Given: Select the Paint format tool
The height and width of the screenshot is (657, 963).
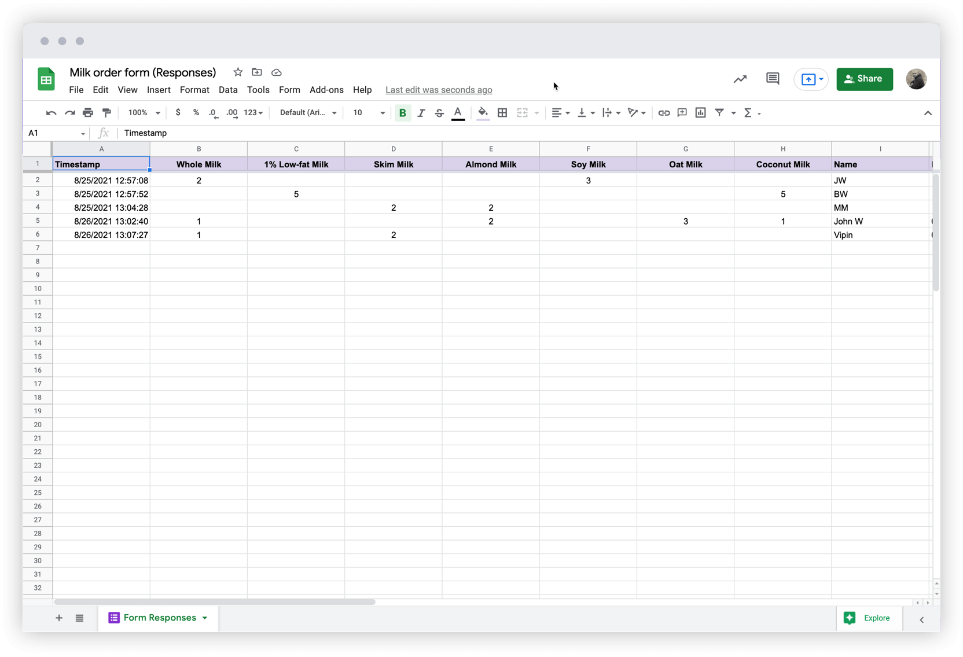Looking at the screenshot, I should [106, 112].
